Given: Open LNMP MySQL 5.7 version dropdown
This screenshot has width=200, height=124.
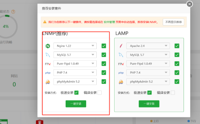Looking at the screenshot, I should click(75, 55).
